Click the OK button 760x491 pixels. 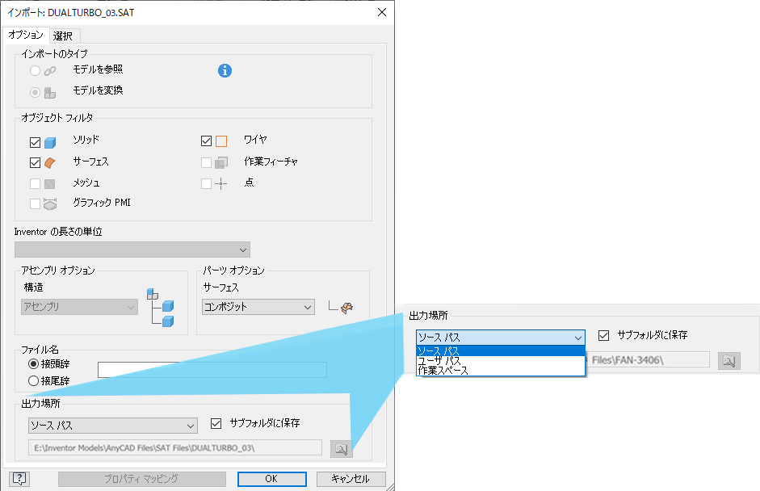click(x=272, y=479)
